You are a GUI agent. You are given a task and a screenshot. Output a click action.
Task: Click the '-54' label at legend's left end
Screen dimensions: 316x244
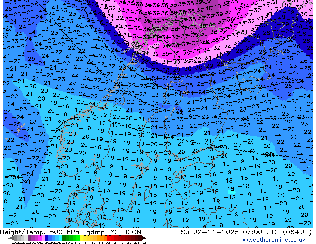click(x=16, y=243)
